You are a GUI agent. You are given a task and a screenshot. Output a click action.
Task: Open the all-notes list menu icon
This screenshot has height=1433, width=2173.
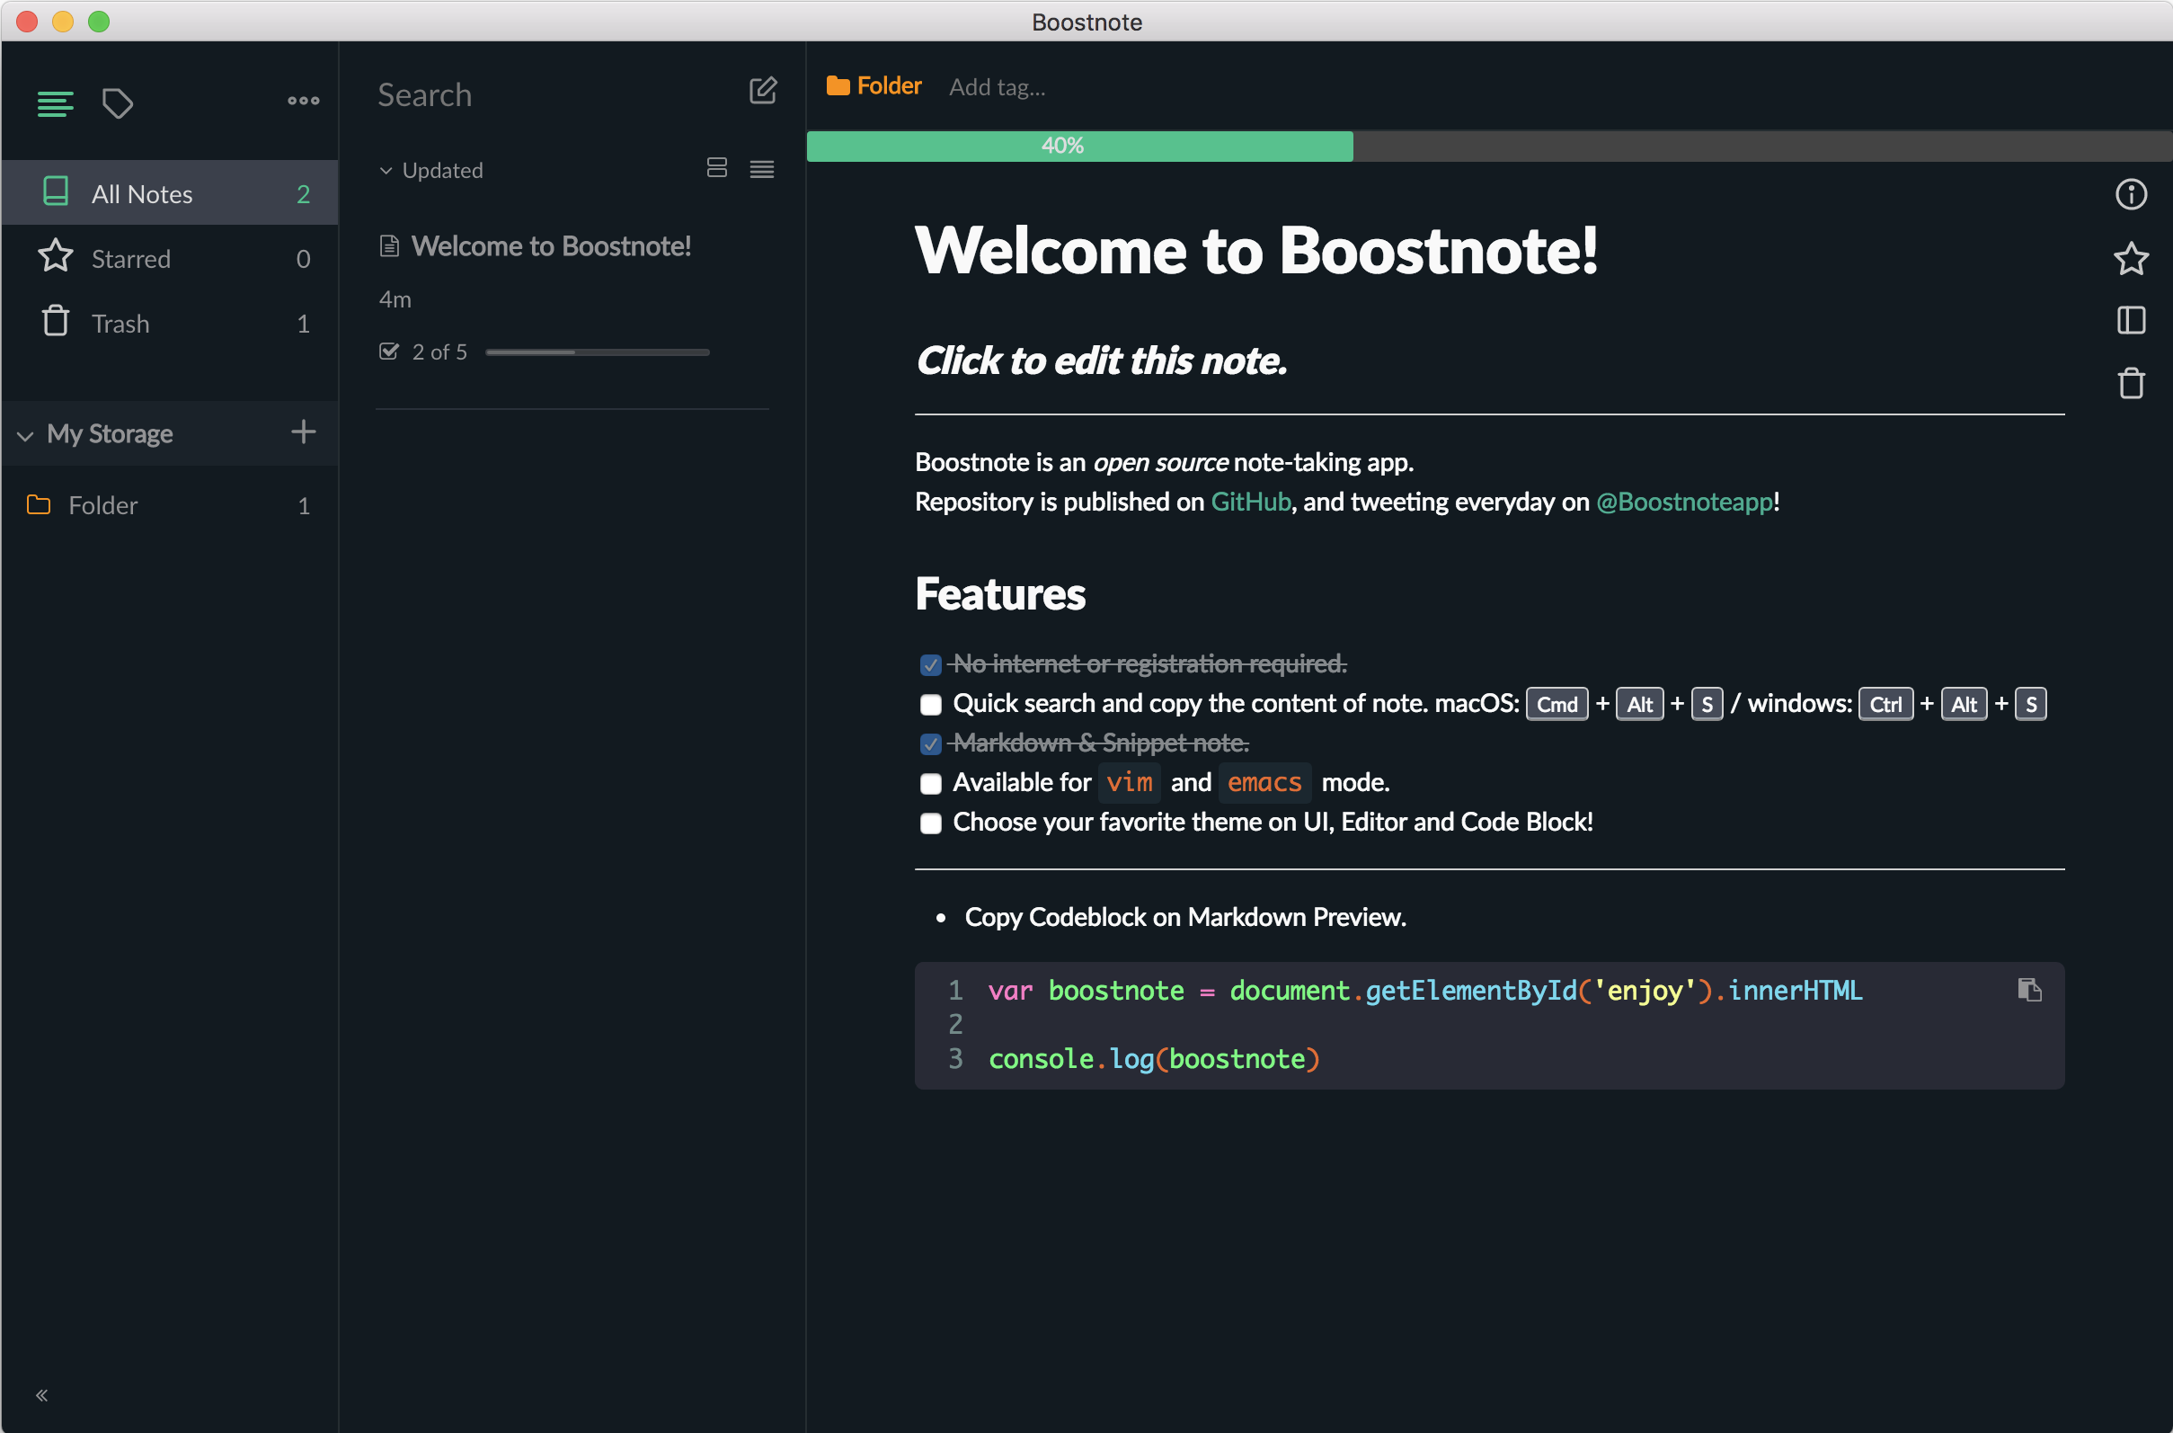pyautogui.click(x=55, y=102)
